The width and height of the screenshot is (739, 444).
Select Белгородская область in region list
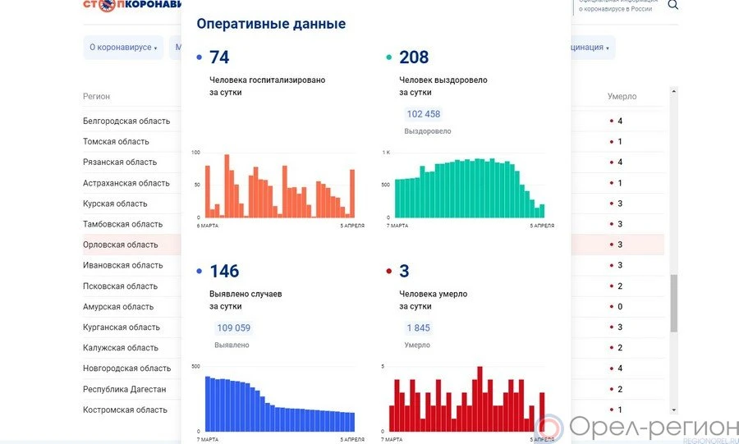[x=126, y=121]
